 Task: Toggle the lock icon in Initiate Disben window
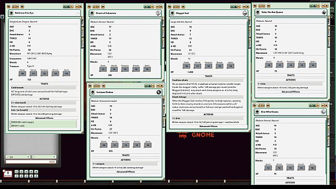click(x=150, y=86)
